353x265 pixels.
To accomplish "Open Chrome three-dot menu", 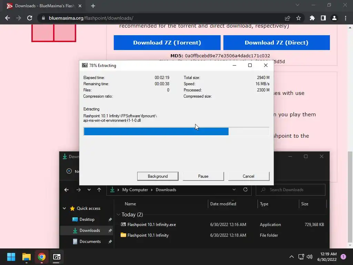I will pos(345,18).
